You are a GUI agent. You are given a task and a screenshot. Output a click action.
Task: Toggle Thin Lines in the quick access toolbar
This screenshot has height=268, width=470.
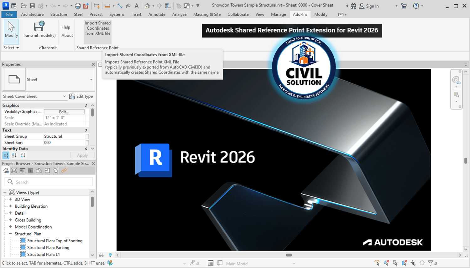click(x=168, y=6)
